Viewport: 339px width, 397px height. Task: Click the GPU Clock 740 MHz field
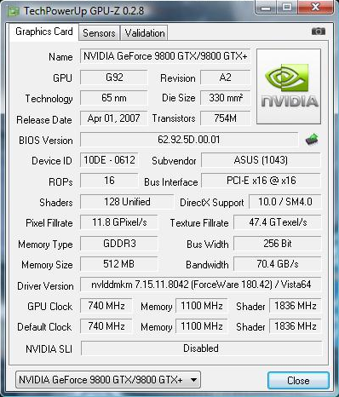coord(106,306)
